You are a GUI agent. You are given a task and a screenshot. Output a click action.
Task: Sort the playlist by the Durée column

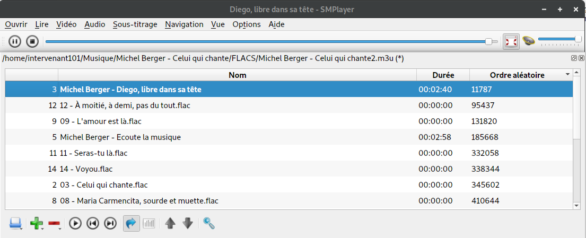pyautogui.click(x=443, y=75)
